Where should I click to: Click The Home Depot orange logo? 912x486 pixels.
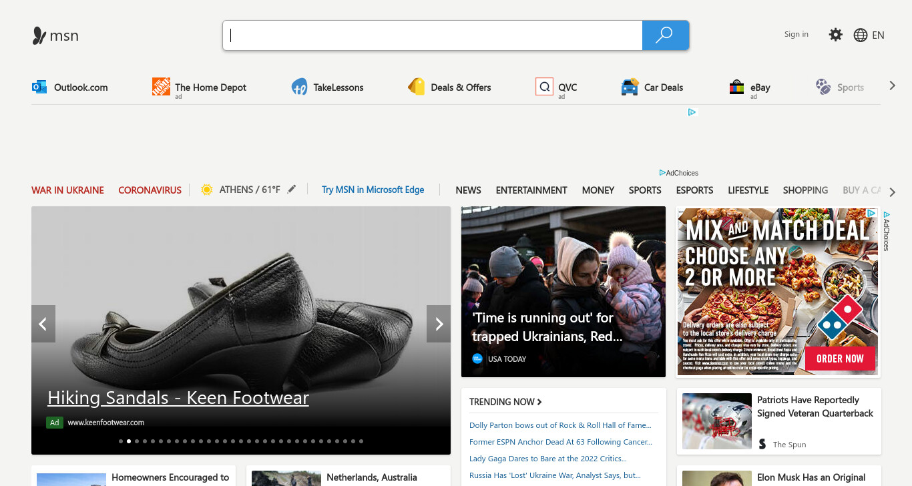(x=161, y=86)
